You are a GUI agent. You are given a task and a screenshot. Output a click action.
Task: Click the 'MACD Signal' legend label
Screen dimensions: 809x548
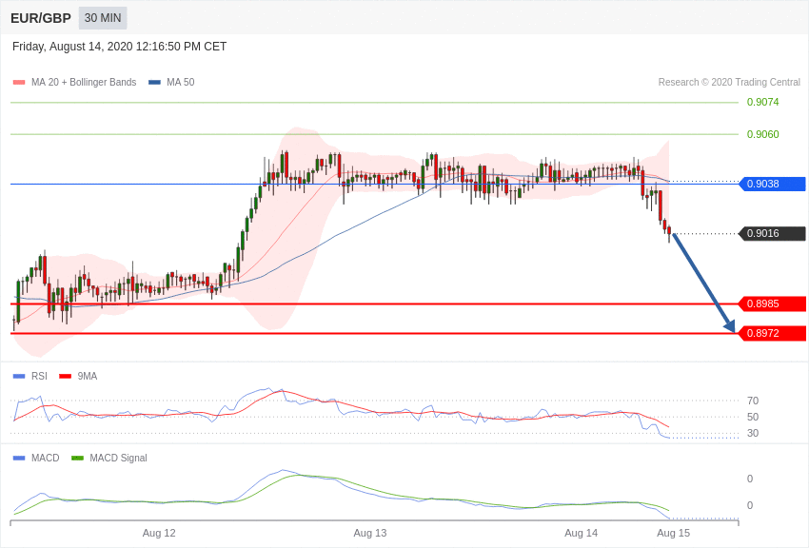pos(118,459)
